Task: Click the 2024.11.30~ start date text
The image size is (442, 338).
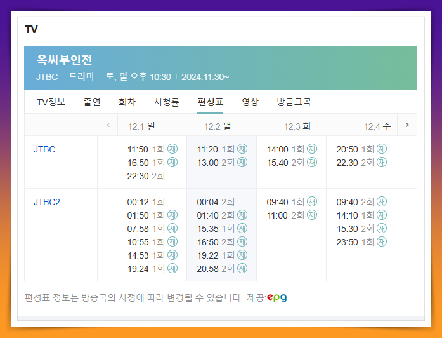Action: point(205,77)
